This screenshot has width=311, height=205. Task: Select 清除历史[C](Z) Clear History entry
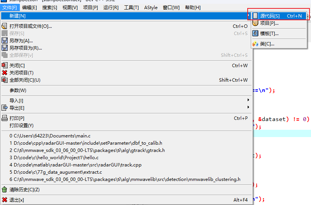click(x=126, y=189)
